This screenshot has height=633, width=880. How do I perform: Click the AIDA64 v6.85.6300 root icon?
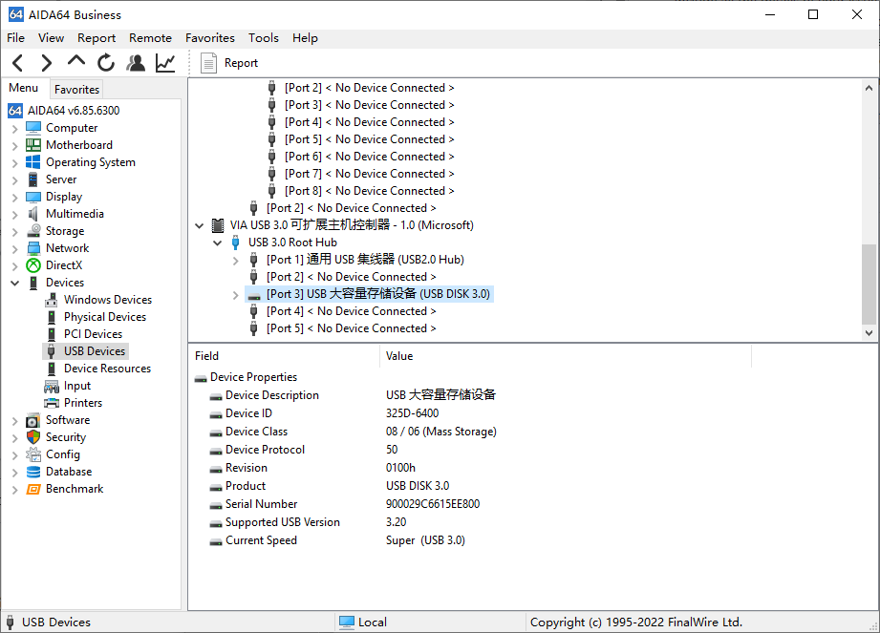coord(15,111)
